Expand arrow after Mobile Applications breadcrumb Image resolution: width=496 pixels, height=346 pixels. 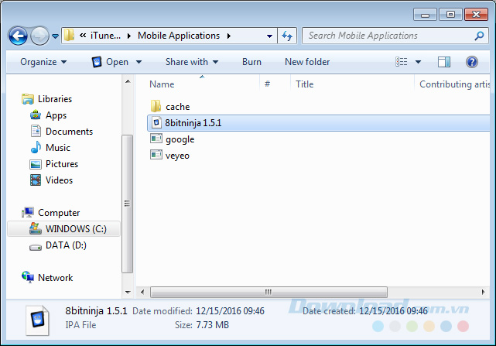point(229,36)
